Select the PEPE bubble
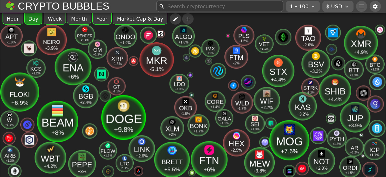386x177 pixels. point(82,164)
